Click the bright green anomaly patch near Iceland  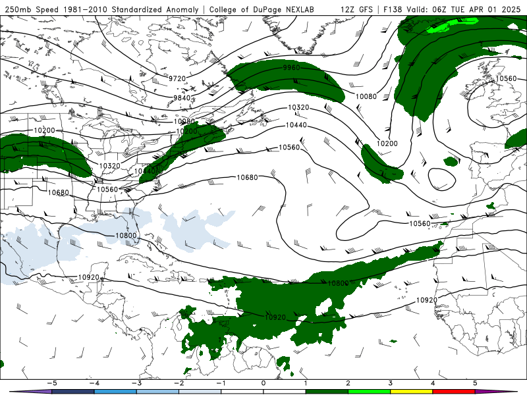451,24
